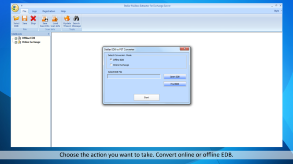Click the Load Scan Info icon

point(55,18)
